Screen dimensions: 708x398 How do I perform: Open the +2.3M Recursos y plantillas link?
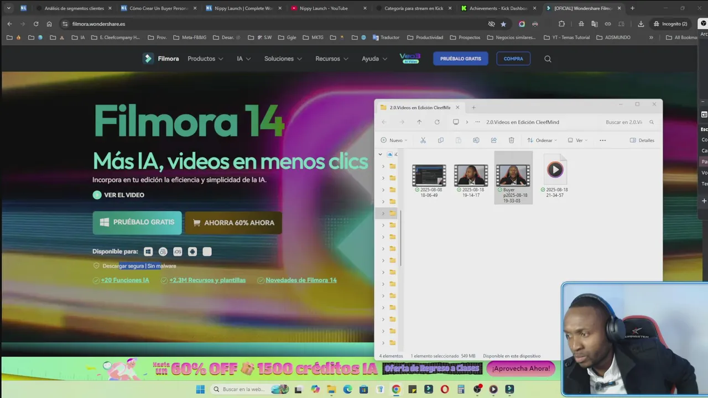pos(207,280)
